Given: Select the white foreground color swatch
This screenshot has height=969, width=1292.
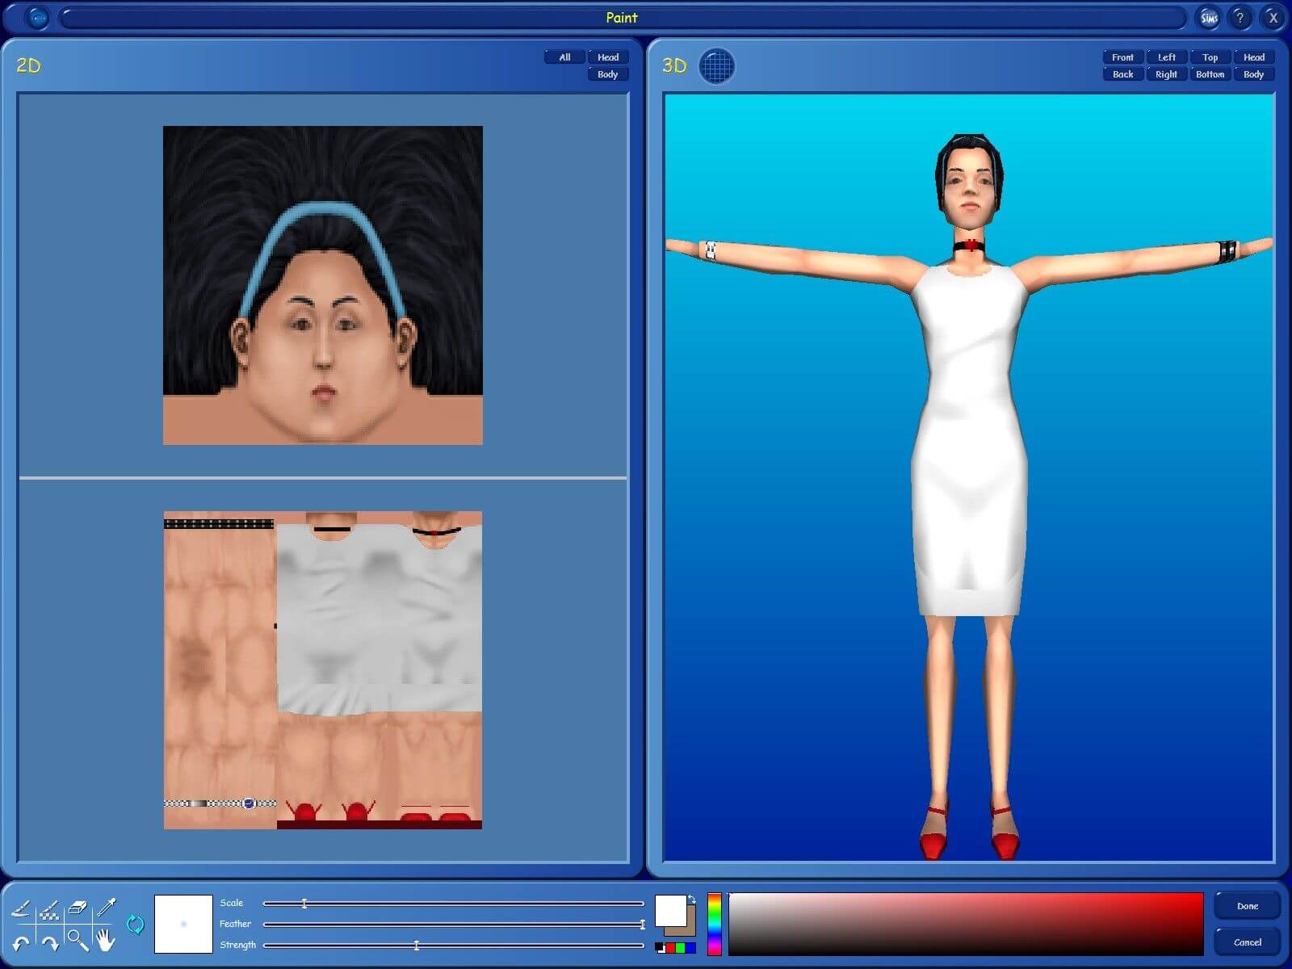Looking at the screenshot, I should [x=670, y=911].
